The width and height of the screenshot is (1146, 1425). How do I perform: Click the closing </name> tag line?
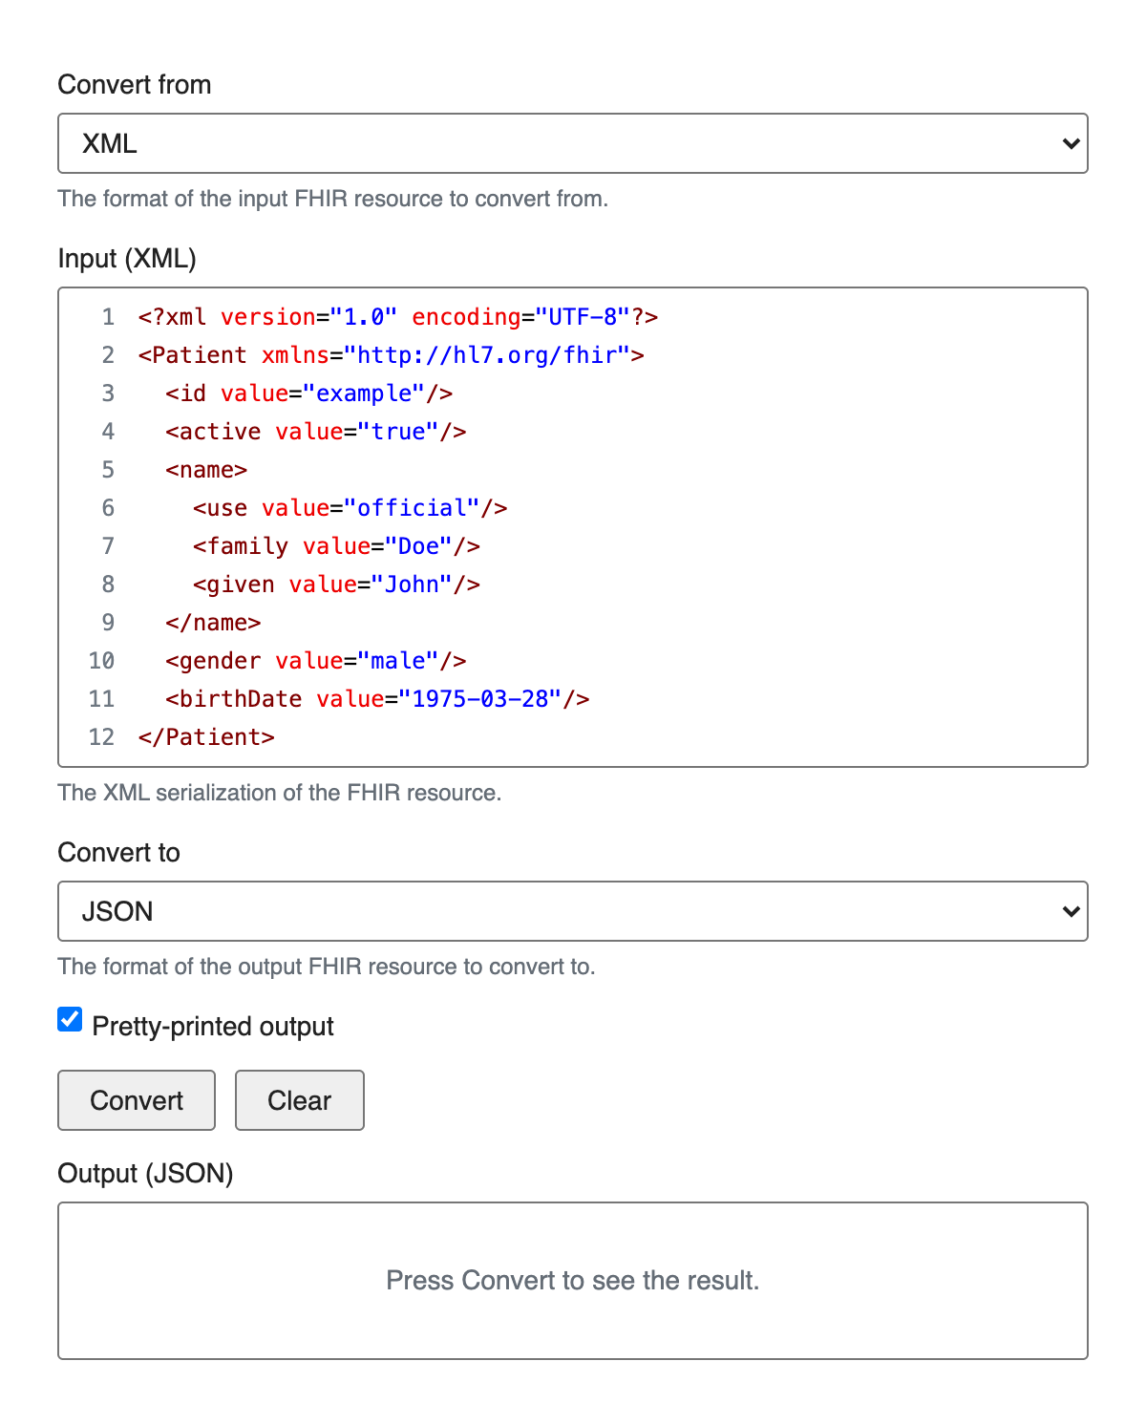pyautogui.click(x=213, y=623)
